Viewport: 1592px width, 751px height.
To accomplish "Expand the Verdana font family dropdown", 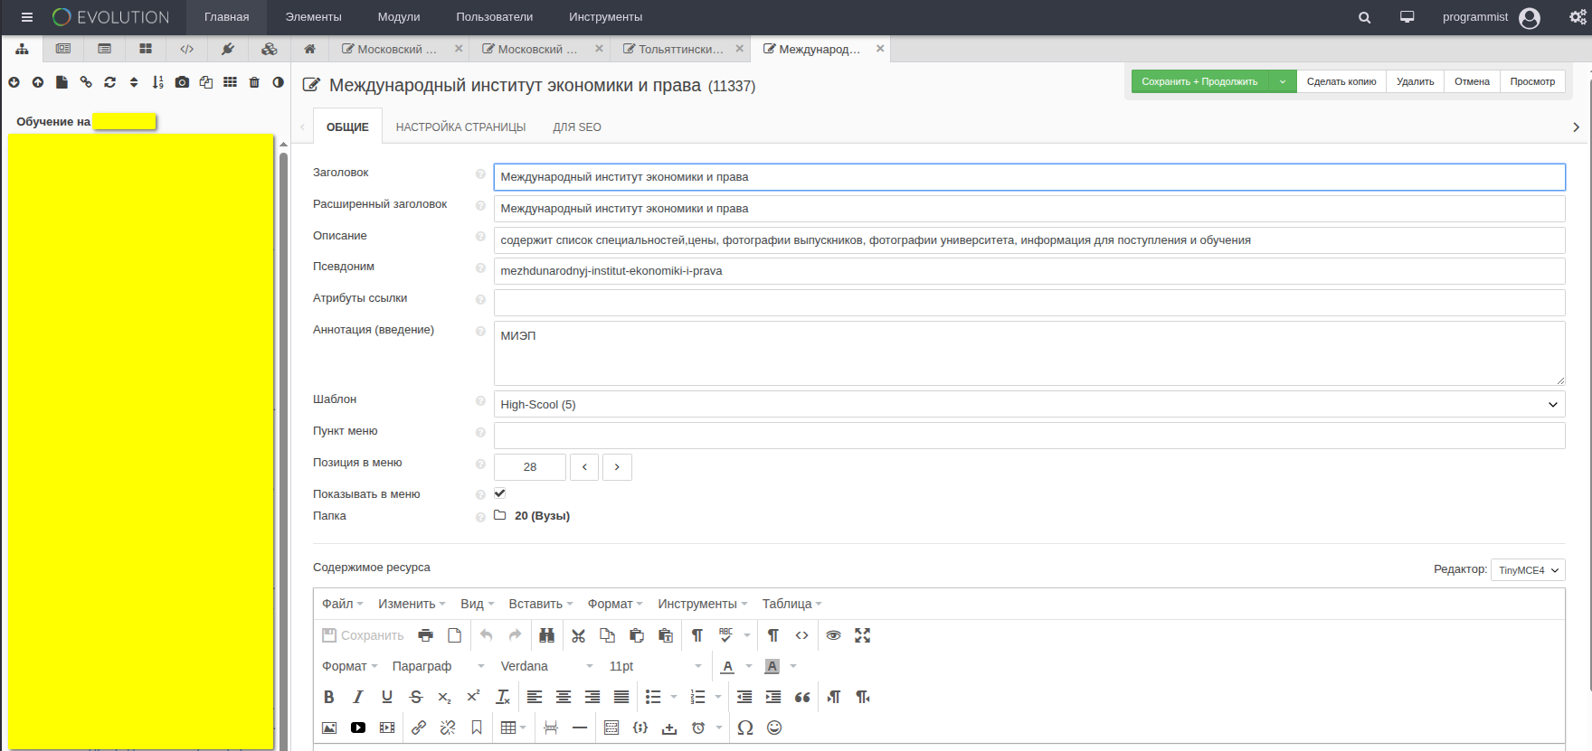I will [x=546, y=666].
